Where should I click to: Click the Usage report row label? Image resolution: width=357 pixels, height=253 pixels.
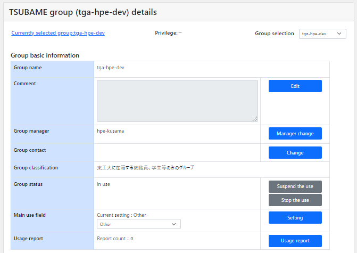click(28, 239)
